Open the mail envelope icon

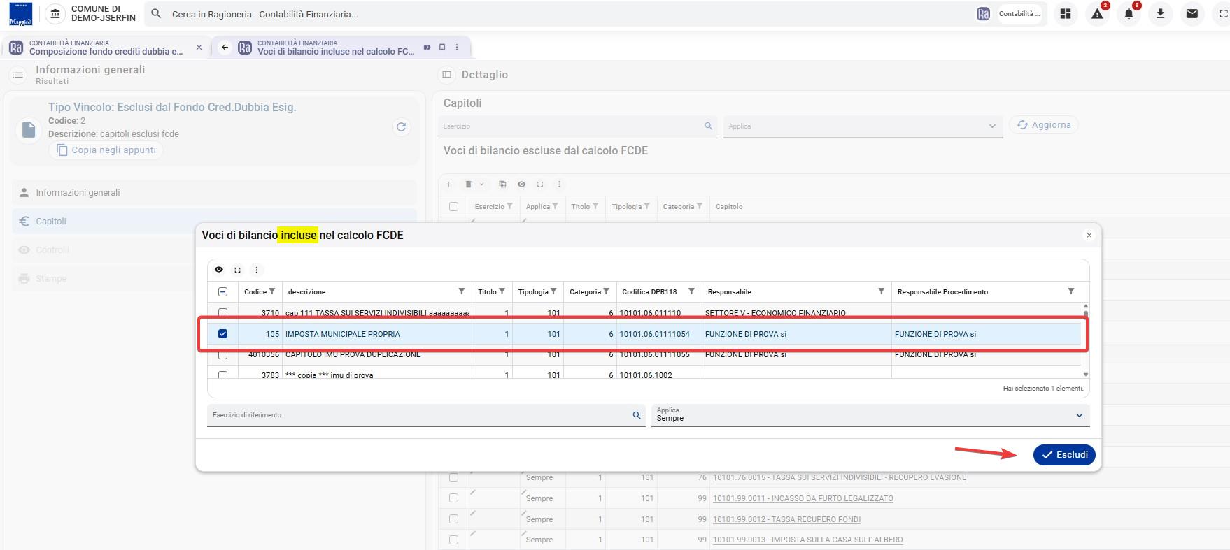click(1192, 14)
